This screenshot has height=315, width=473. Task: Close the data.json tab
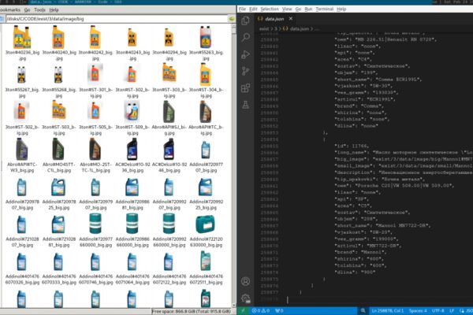(x=290, y=19)
